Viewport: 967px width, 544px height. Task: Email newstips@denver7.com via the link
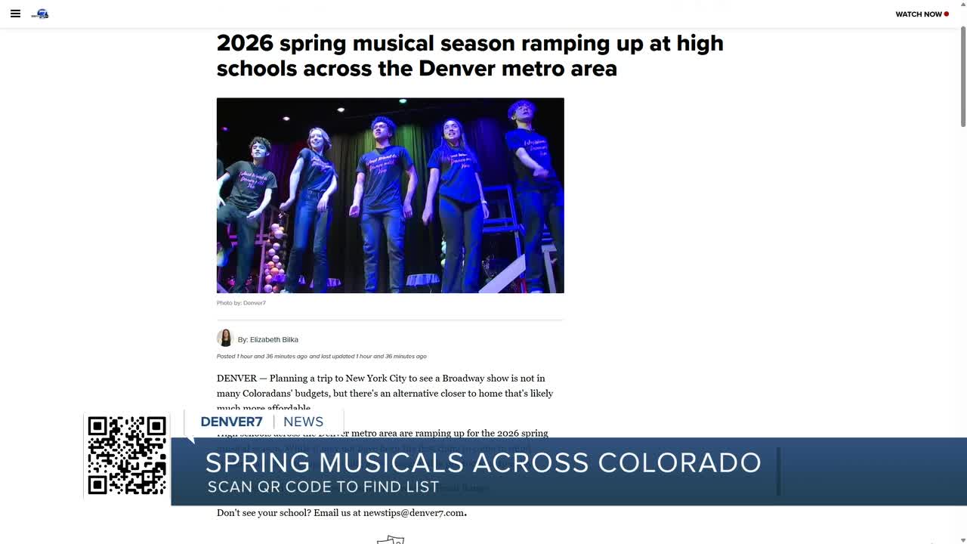tap(413, 513)
